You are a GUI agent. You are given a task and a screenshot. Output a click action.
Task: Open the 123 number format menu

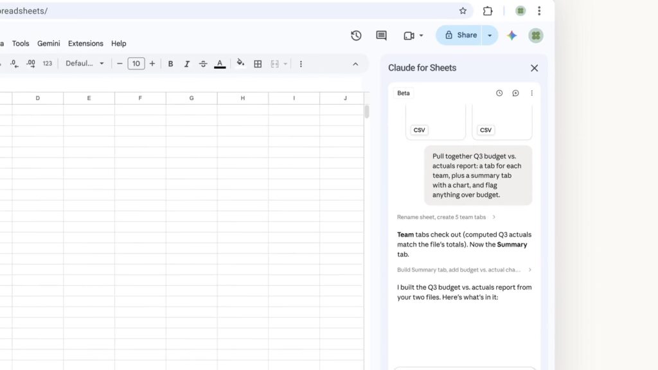click(48, 64)
